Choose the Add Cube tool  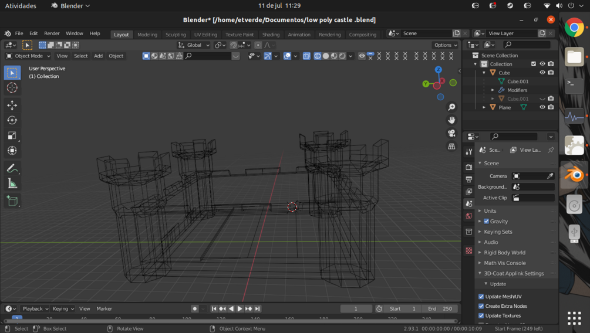tap(12, 201)
